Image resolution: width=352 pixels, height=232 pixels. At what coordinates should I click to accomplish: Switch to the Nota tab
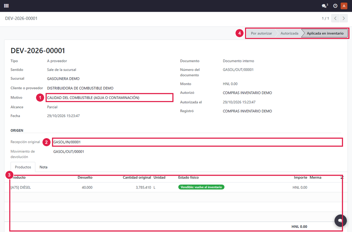[x=43, y=167]
